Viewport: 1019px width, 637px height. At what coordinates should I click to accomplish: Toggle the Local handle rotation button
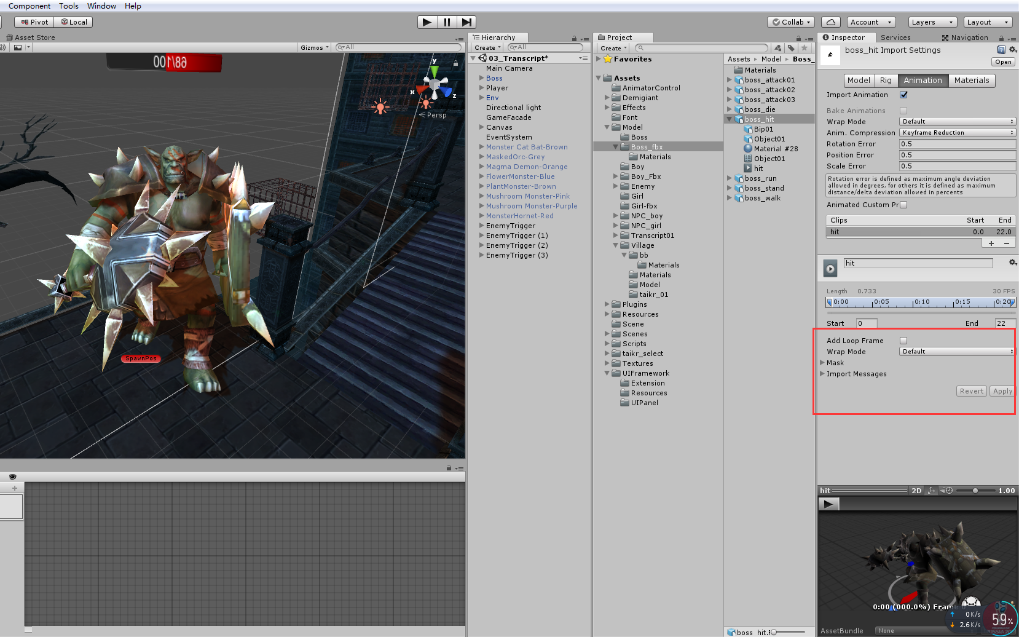(74, 22)
